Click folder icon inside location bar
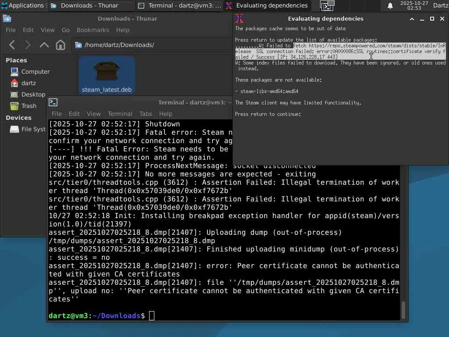The height and width of the screenshot is (337, 449). (78, 45)
